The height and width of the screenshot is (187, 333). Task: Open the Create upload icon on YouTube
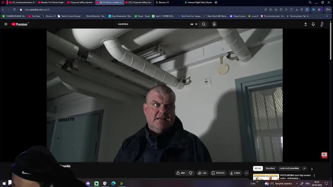tap(306, 24)
